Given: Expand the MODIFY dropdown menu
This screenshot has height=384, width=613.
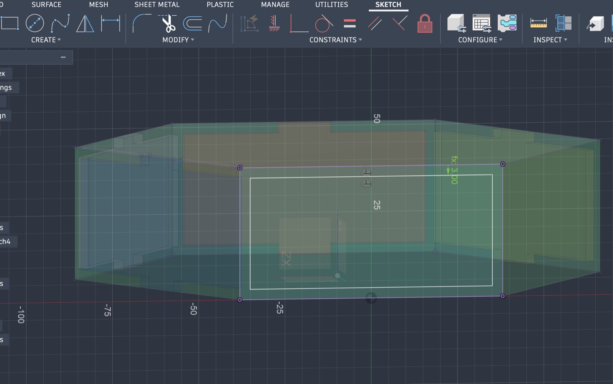Looking at the screenshot, I should point(178,40).
